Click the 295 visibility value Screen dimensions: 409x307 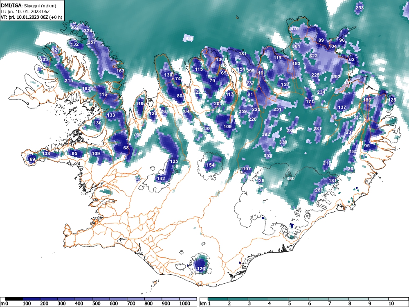click(x=250, y=71)
